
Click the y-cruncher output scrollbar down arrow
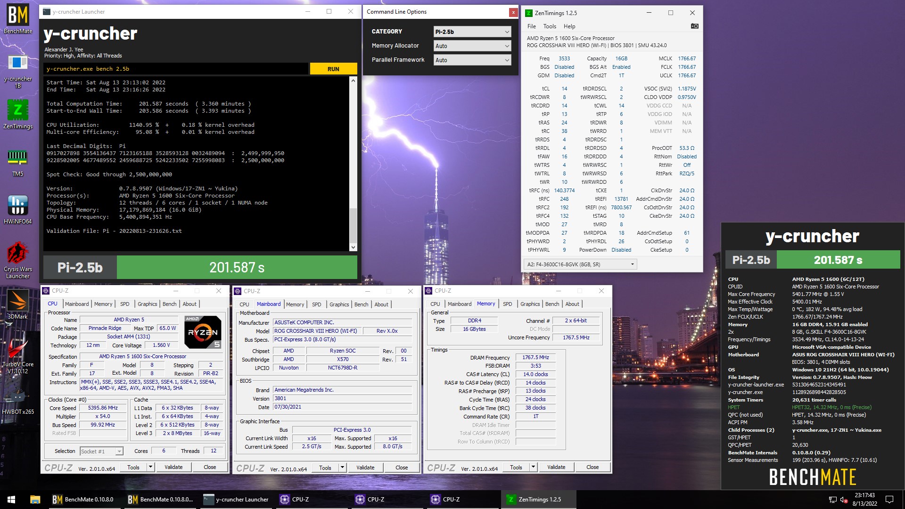pyautogui.click(x=353, y=247)
